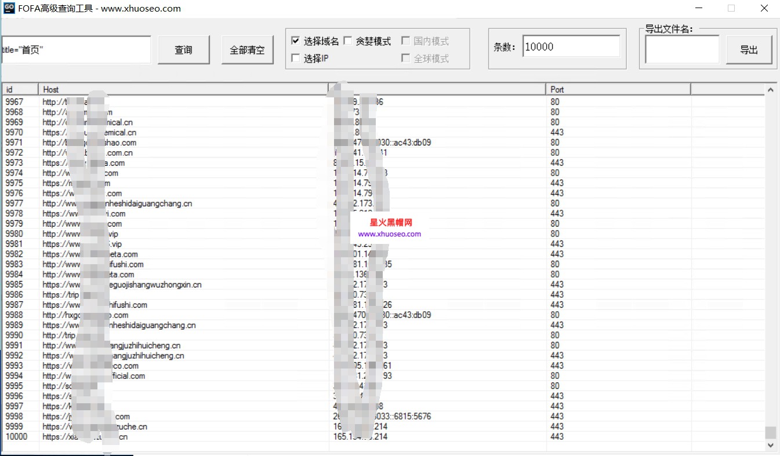Select the row with id 9972
Image resolution: width=780 pixels, height=456 pixels.
pyautogui.click(x=383, y=153)
